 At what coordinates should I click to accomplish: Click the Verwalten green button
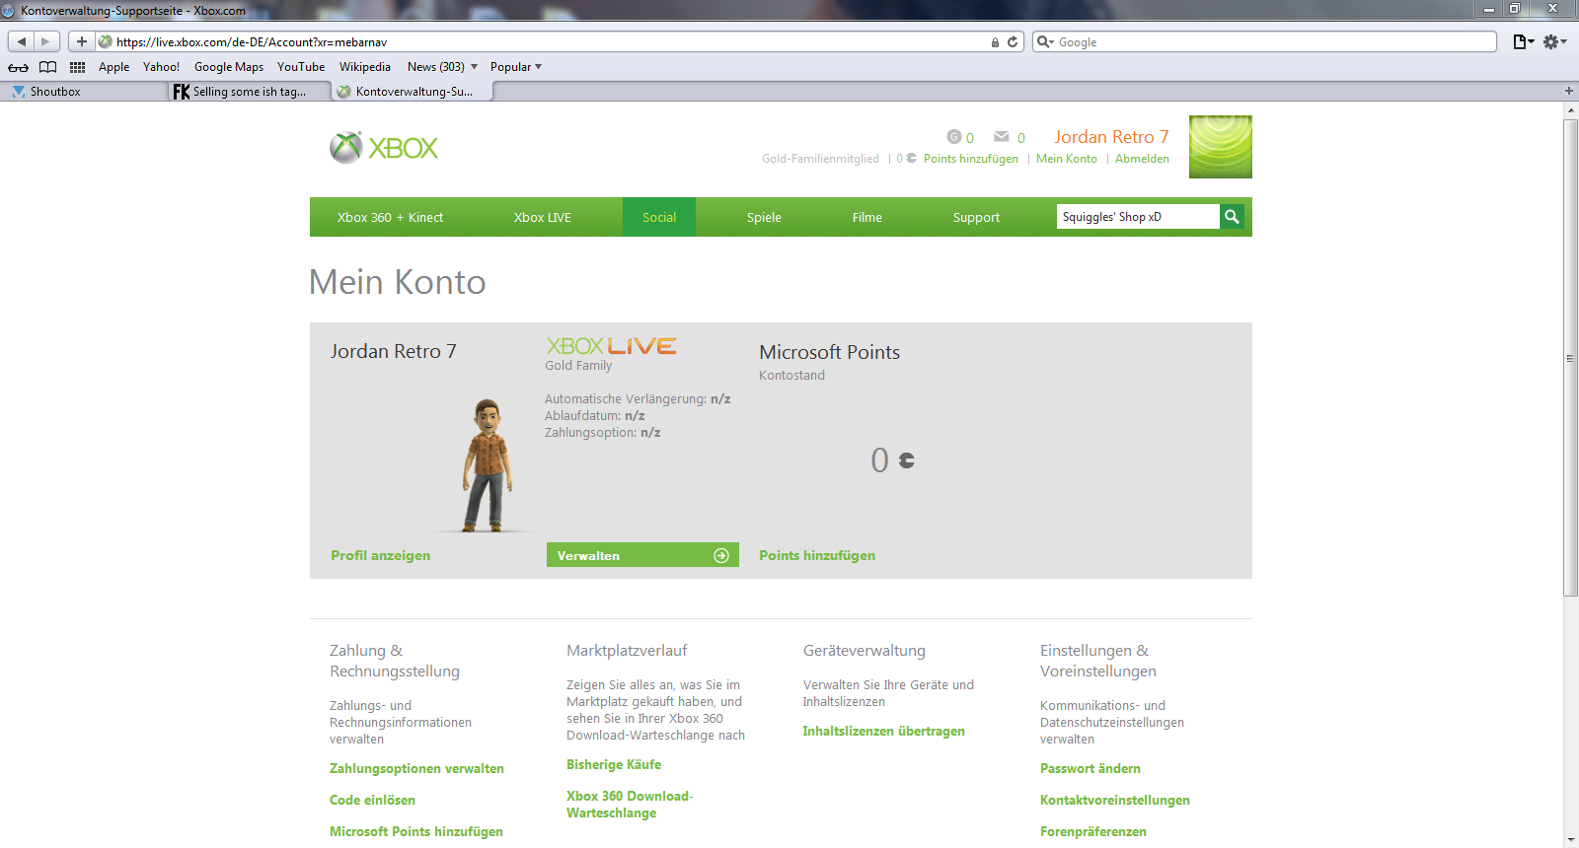pyautogui.click(x=642, y=555)
